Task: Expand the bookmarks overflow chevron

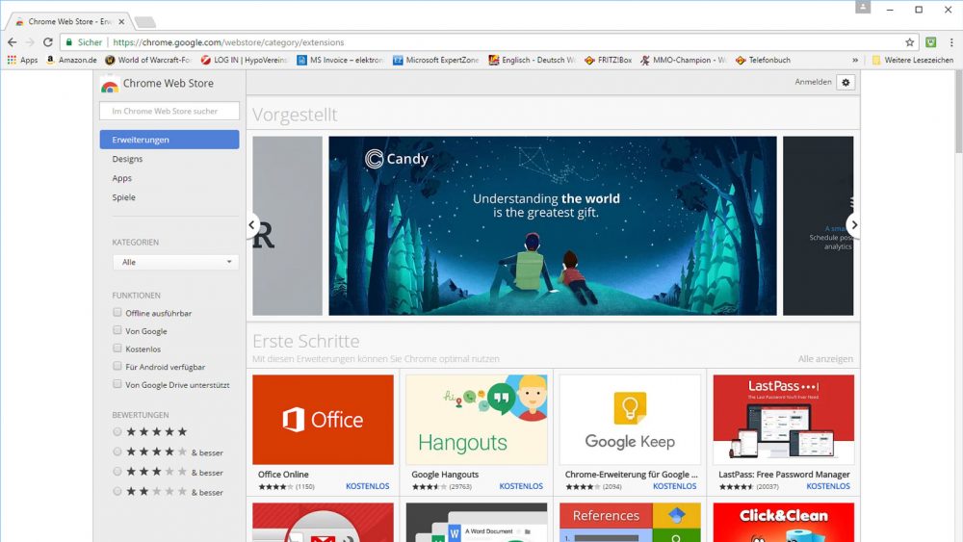Action: point(854,60)
